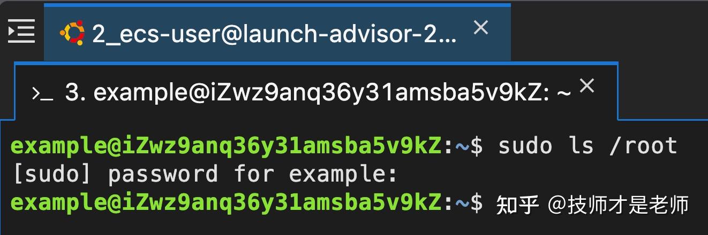Click the '[sudo] password for example:' line
This screenshot has width=708, height=235.
205,175
